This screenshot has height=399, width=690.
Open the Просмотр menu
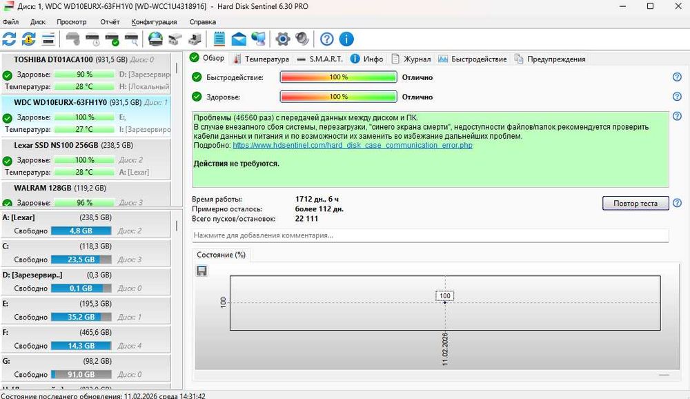point(71,21)
